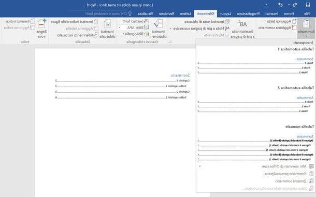Click the Sommario button in the ribbon
Image resolution: width=316 pixels, height=197 pixels.
pyautogui.click(x=306, y=28)
